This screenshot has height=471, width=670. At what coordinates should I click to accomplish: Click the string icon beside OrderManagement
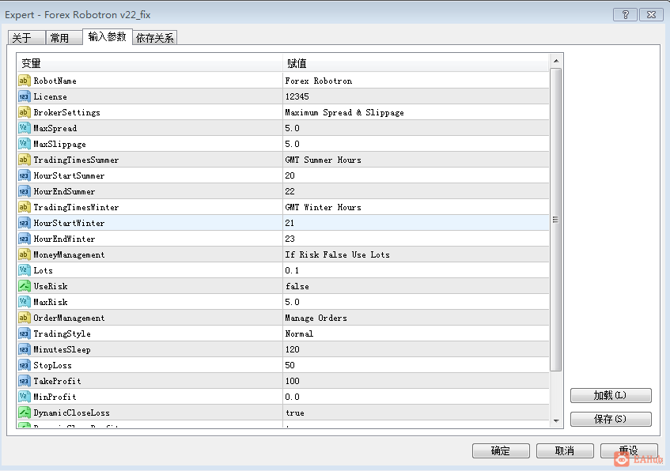25,318
